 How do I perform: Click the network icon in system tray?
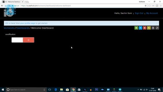(144, 90)
